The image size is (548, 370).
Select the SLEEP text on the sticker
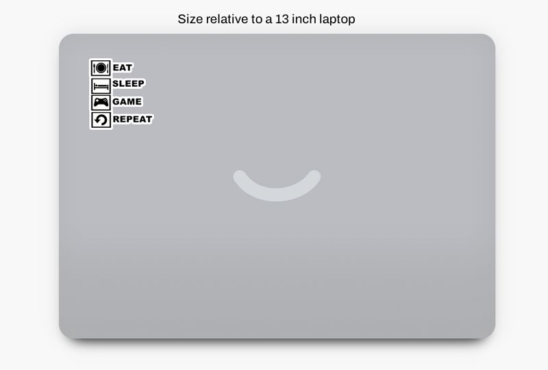[128, 83]
